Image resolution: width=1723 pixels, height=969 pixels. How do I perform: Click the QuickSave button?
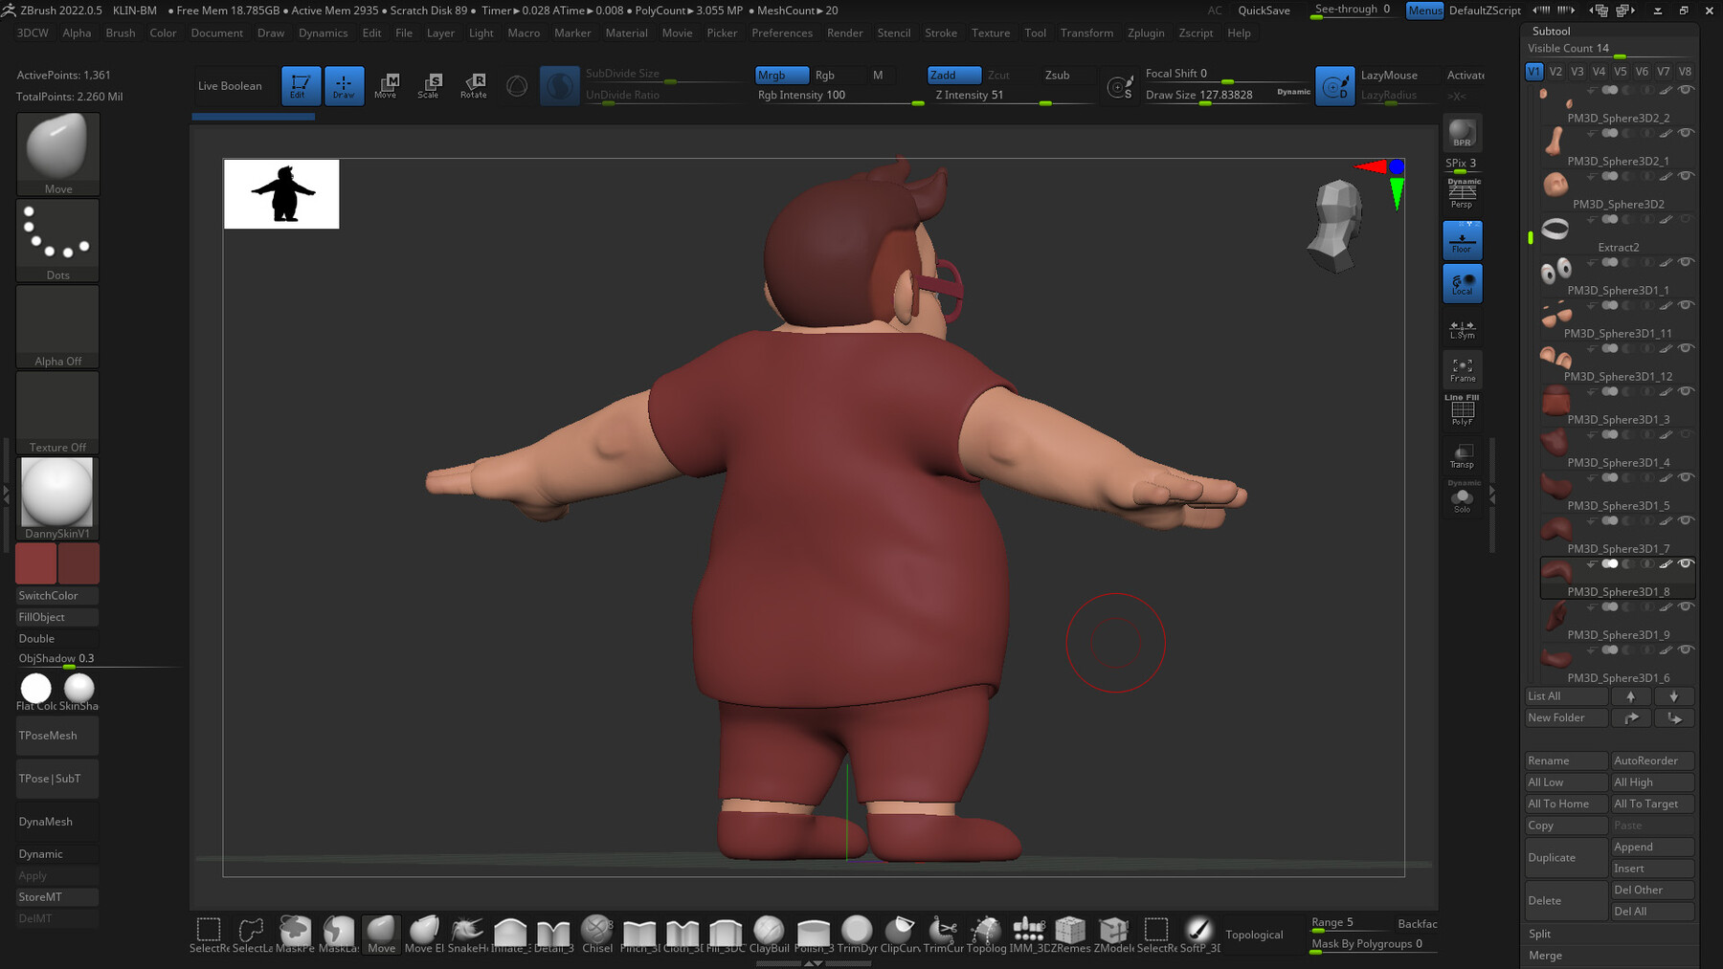click(1264, 11)
